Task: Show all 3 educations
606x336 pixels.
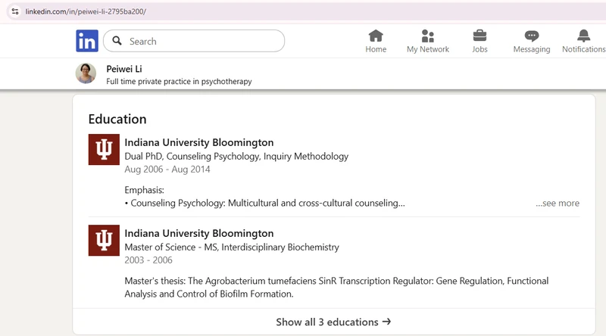Action: [x=333, y=322]
